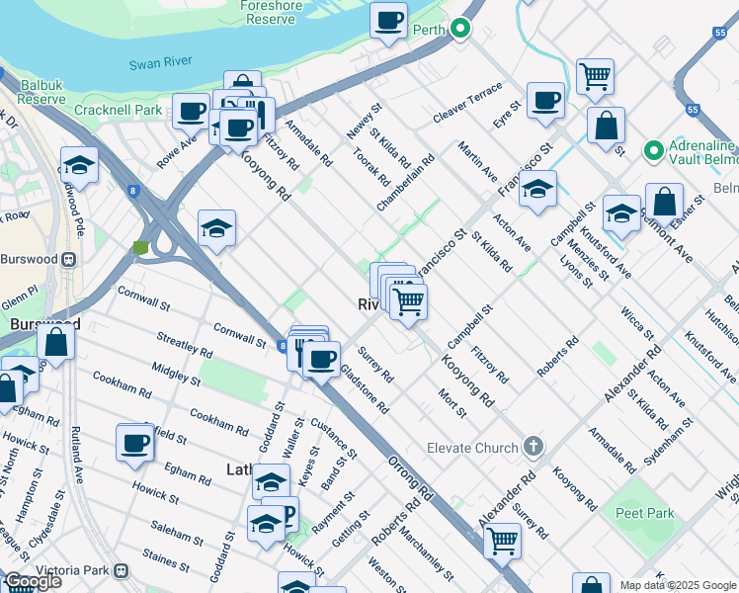Screen dimensions: 739x593
Task: Click the Elevate Church cross icon
Action: tap(534, 446)
